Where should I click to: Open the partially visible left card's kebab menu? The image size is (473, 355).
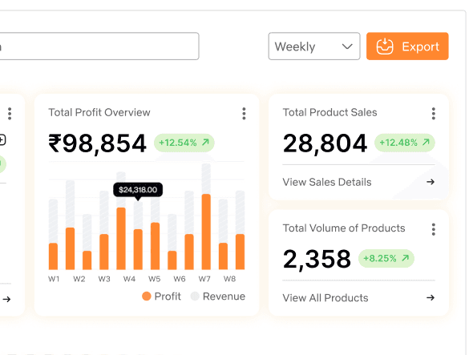pyautogui.click(x=10, y=114)
